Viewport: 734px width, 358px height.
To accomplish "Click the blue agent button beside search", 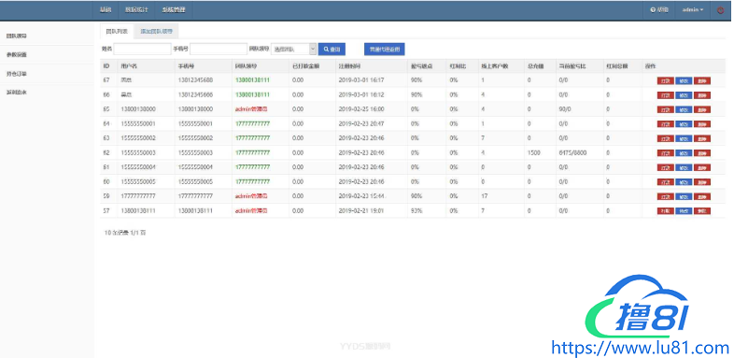I will [x=385, y=50].
